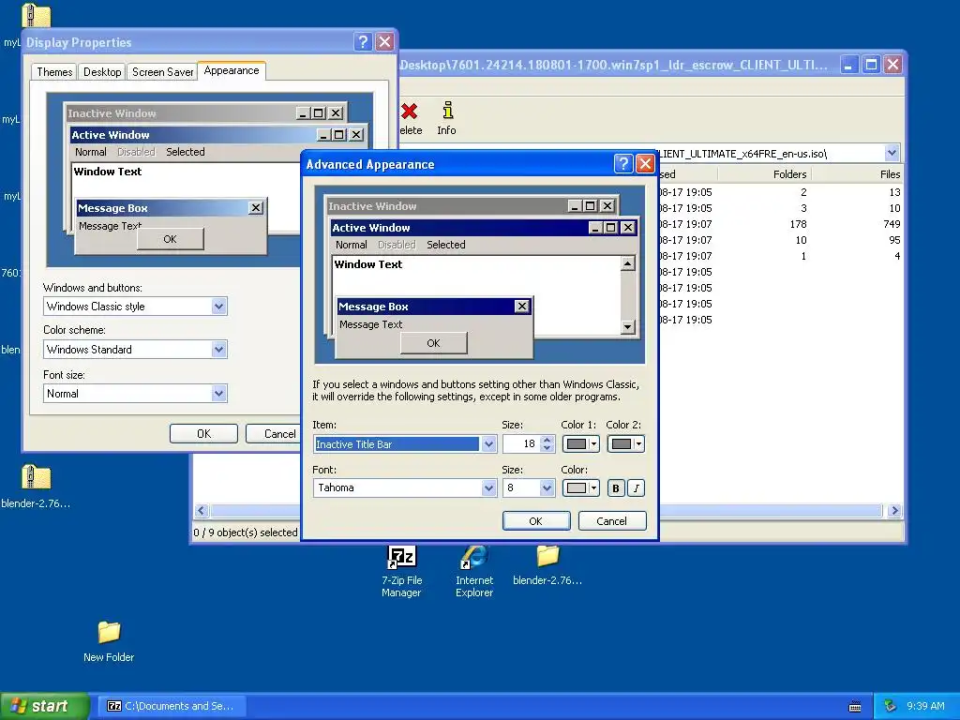Screen dimensions: 960x720
Task: Click the Info icon in 7-Zip toolbar
Action: (x=447, y=111)
